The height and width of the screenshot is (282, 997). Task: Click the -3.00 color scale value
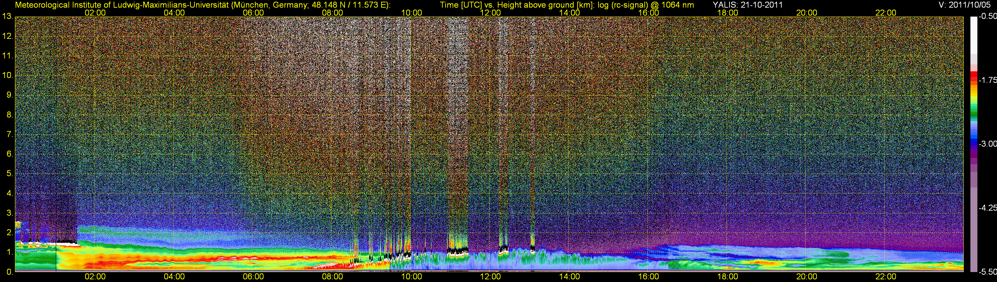coord(987,144)
